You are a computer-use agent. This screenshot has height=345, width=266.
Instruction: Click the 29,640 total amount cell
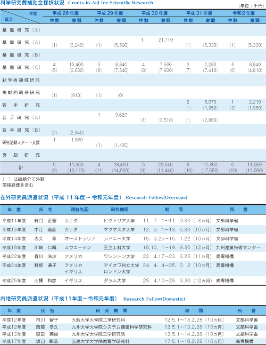point(165,165)
